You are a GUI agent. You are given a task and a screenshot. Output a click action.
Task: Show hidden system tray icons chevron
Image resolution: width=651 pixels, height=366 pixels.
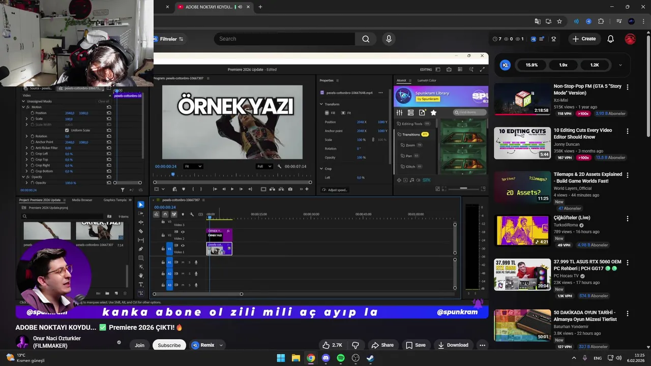tap(574, 358)
